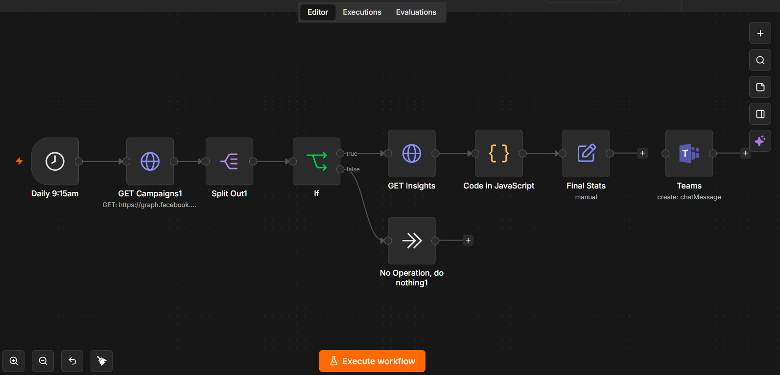
Task: Click the orange lightning trigger indicator
Action: point(19,161)
